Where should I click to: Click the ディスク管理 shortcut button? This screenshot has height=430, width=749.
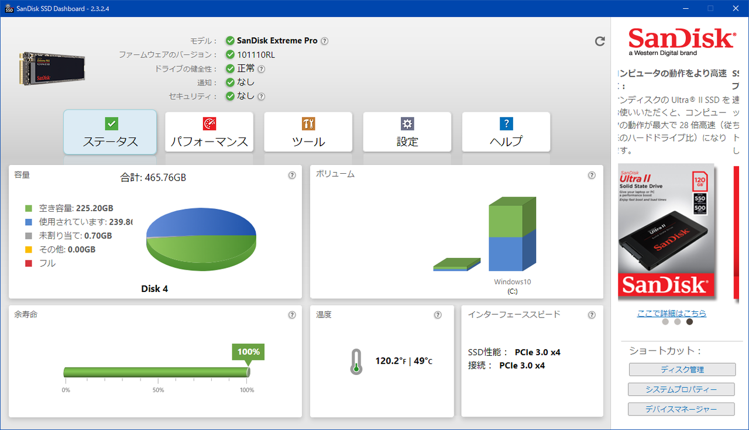[682, 370]
